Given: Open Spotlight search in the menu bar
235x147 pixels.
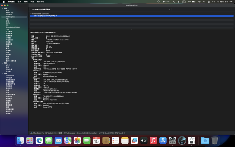Looking at the screenshot, I should click(204, 2).
